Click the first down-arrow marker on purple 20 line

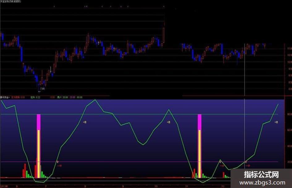click(x=57, y=162)
